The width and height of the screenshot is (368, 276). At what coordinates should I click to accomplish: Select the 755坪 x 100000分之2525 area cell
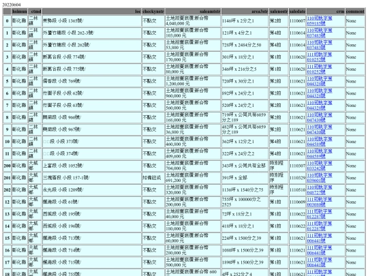click(245, 202)
